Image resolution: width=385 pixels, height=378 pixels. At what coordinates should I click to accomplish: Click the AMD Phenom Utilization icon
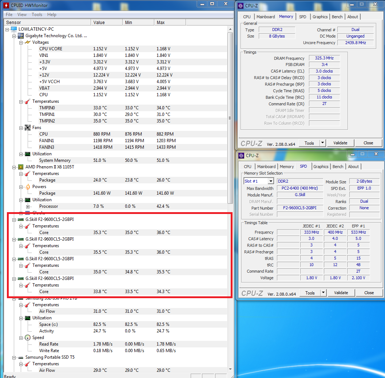pyautogui.click(x=28, y=200)
